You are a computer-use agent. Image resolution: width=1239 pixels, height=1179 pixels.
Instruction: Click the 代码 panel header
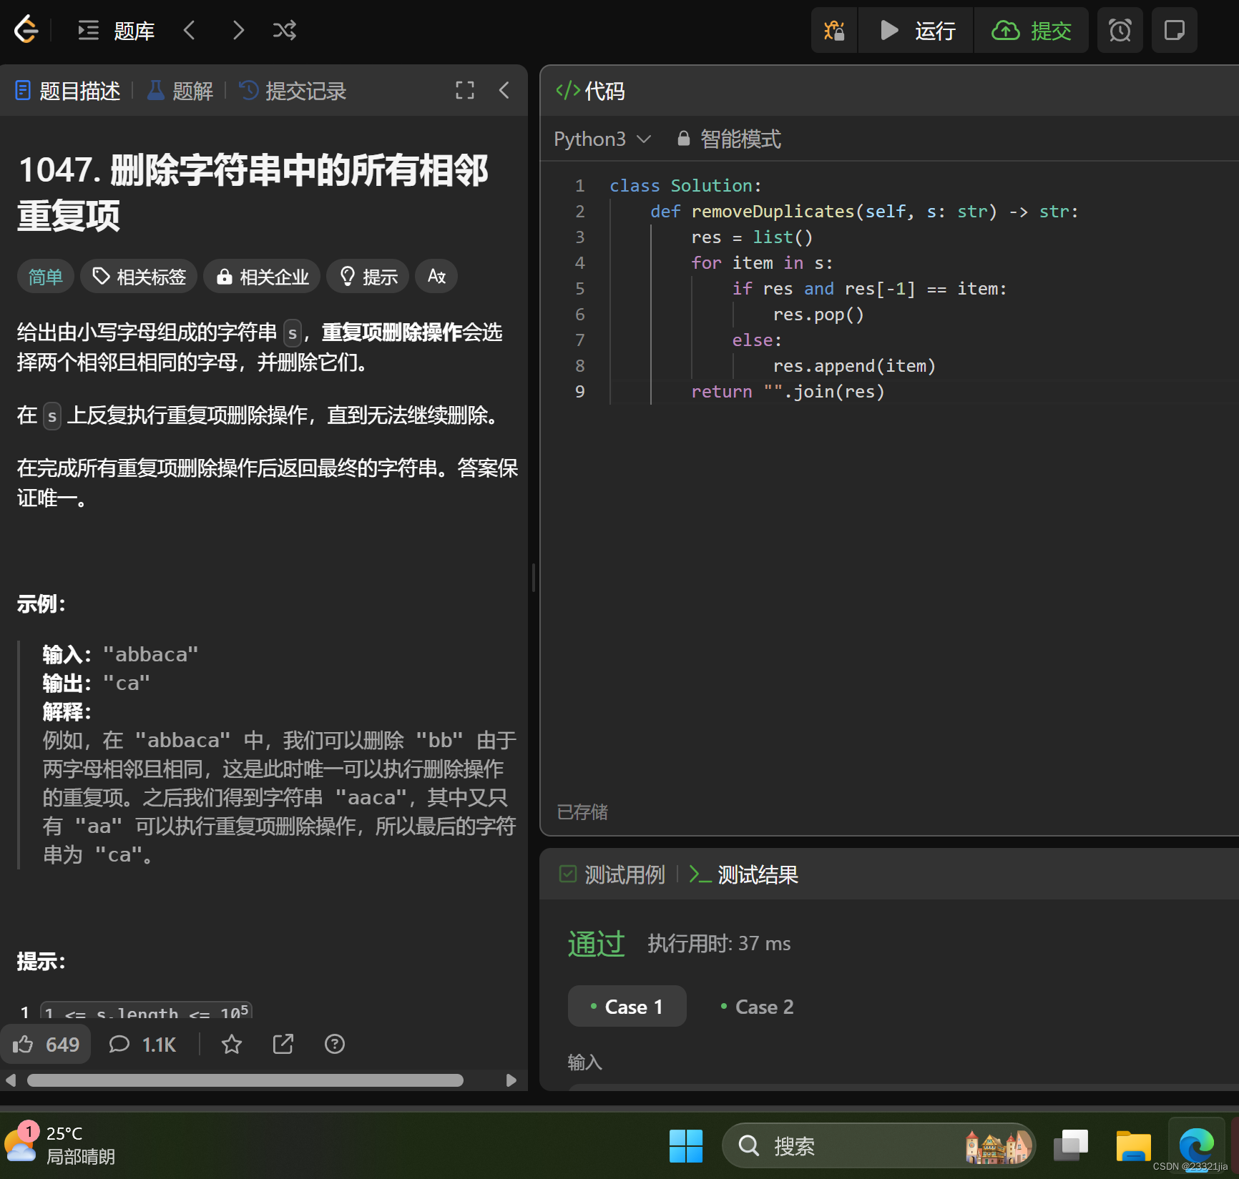pos(590,91)
